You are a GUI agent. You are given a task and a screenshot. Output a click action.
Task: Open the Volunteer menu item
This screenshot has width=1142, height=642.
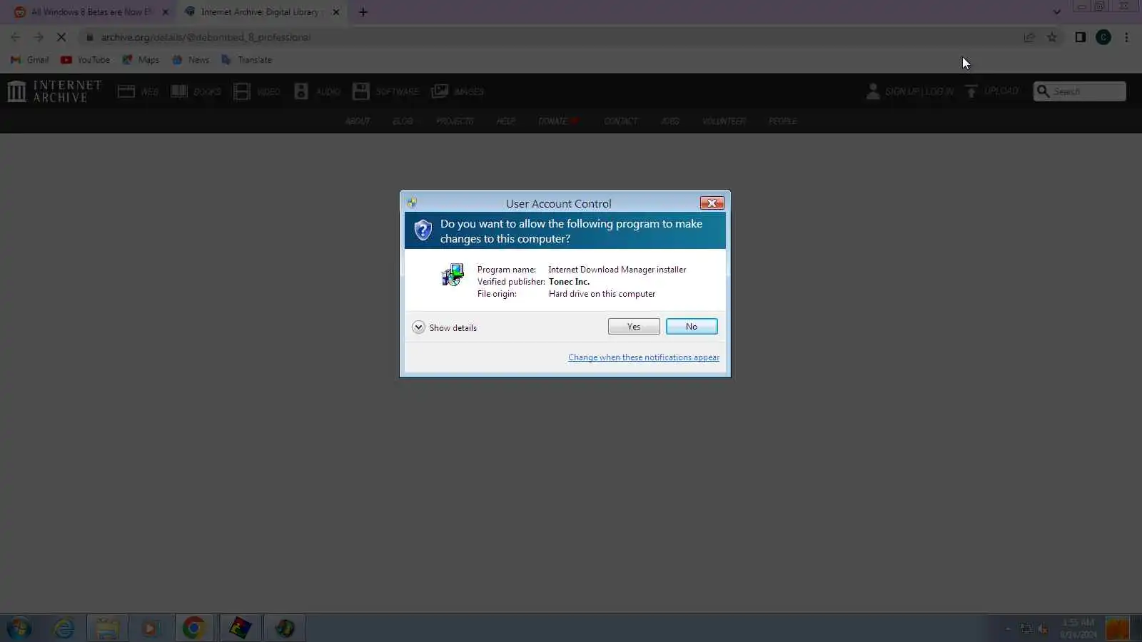click(724, 121)
